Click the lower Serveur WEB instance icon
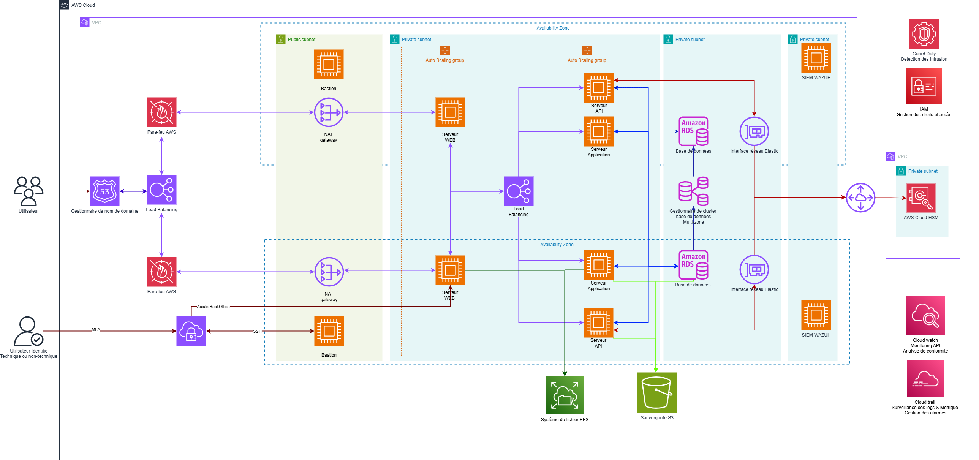 tap(450, 270)
